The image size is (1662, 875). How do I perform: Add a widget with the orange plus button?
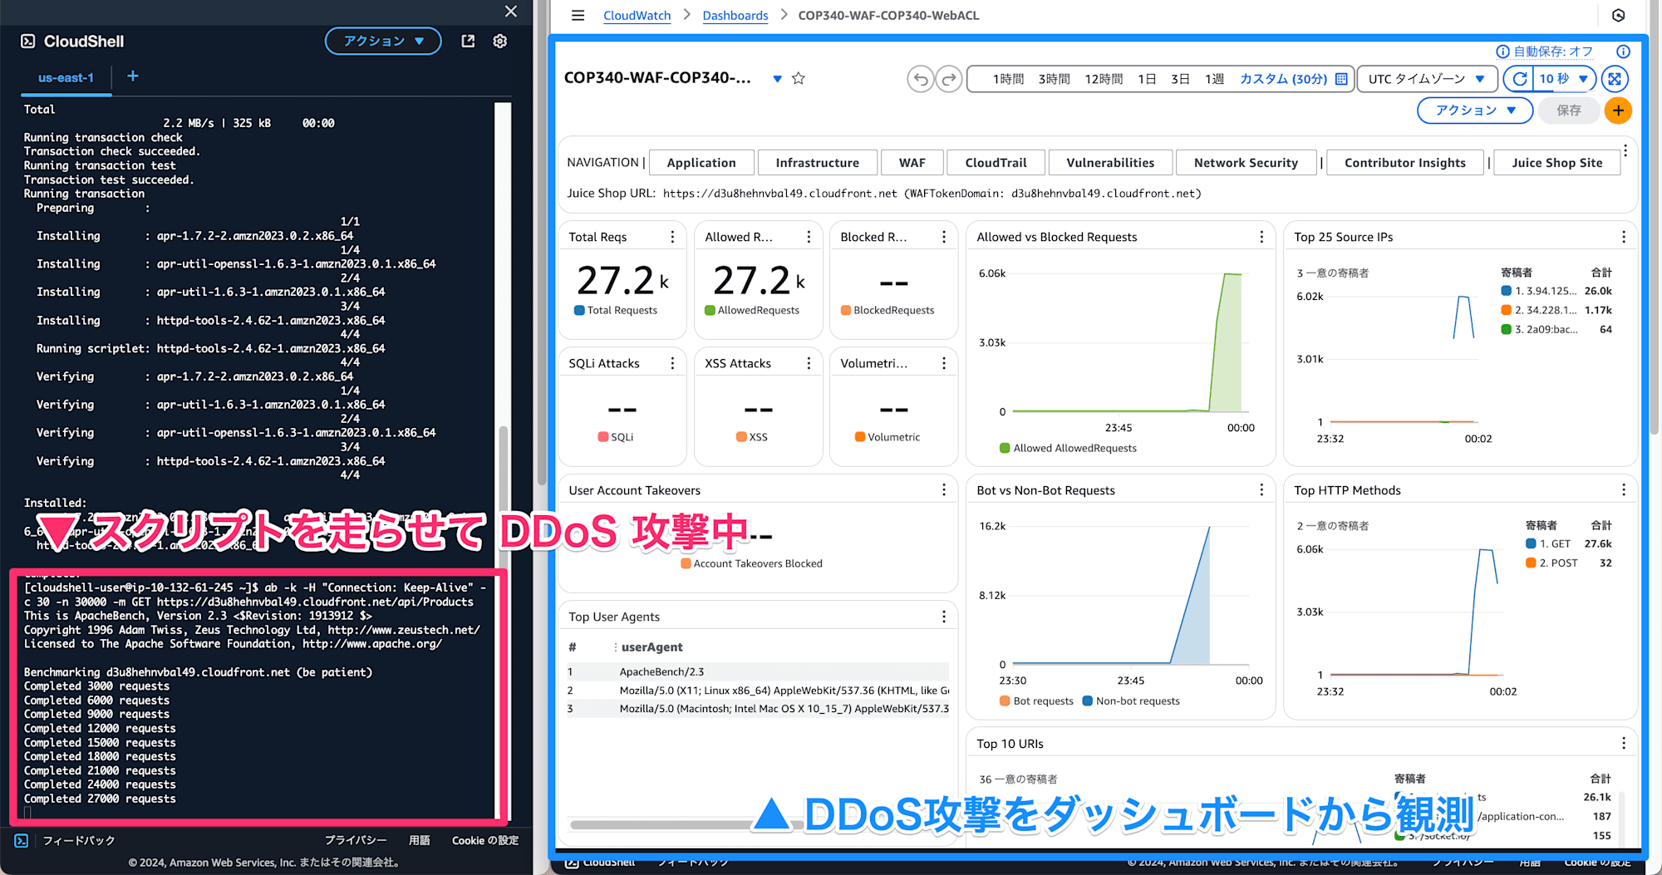[x=1618, y=111]
